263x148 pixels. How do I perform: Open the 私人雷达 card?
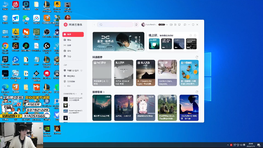(x=124, y=73)
